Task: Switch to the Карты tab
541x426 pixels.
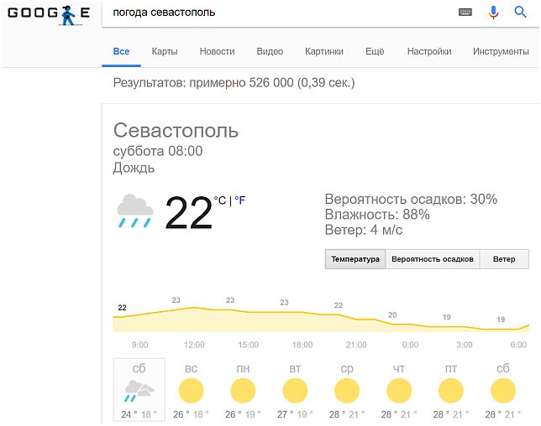Action: pos(165,51)
